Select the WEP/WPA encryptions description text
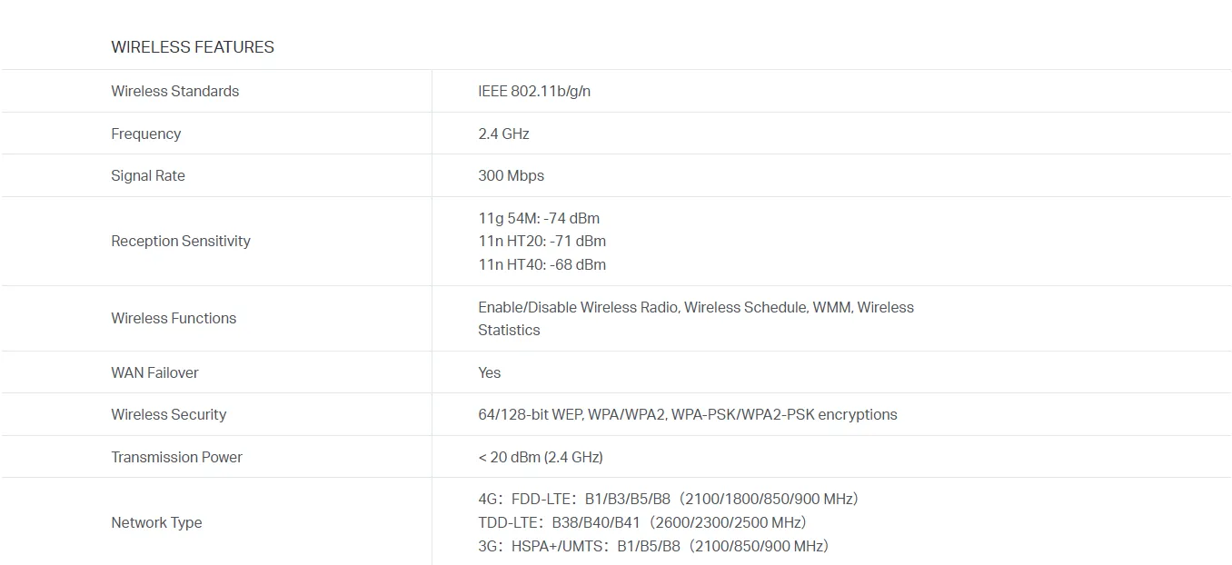The image size is (1232, 565). point(688,414)
